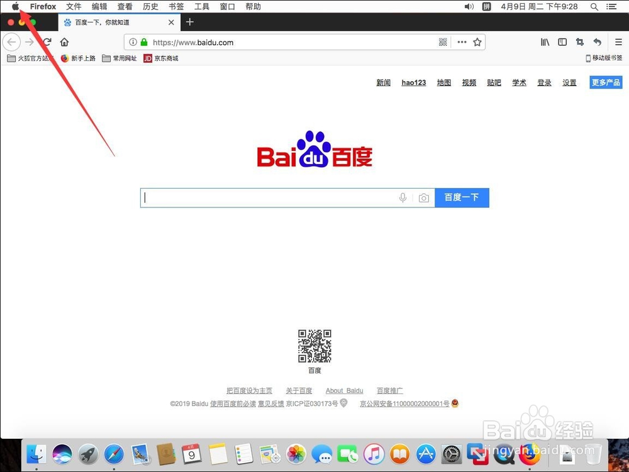Open the 查看 menu
Screen dimensions: 629x472
(x=125, y=6)
